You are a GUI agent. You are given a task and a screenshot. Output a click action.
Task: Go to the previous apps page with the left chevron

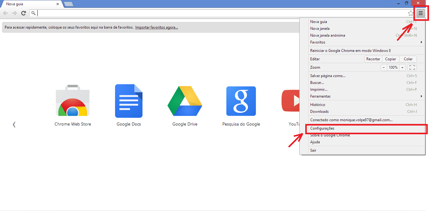pos(14,124)
